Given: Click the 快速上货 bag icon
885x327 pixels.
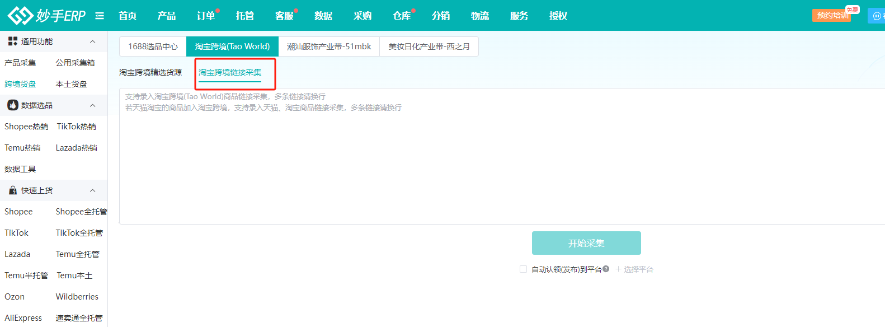Looking at the screenshot, I should pos(13,190).
